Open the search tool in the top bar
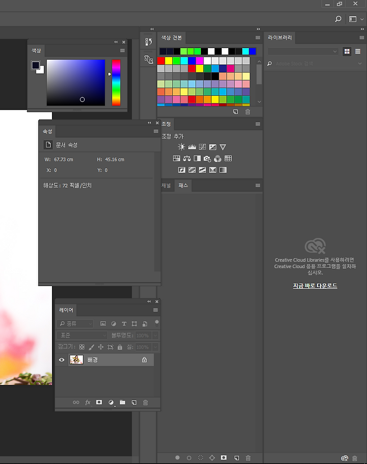The width and height of the screenshot is (367, 464). pyautogui.click(x=338, y=19)
